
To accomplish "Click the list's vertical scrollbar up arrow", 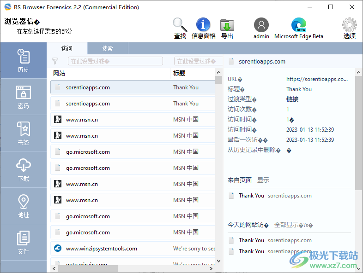I will click(x=218, y=72).
